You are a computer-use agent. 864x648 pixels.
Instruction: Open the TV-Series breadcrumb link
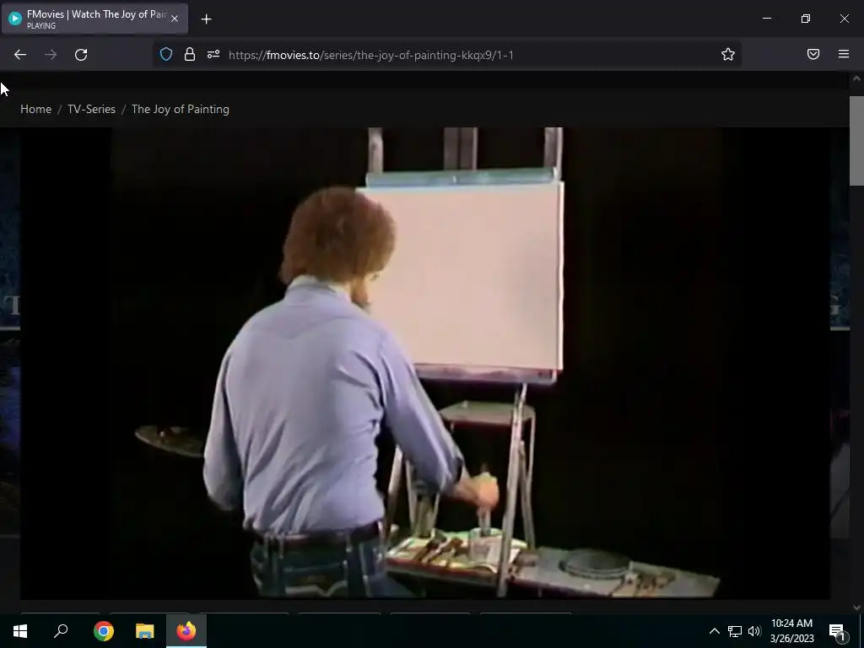click(91, 109)
